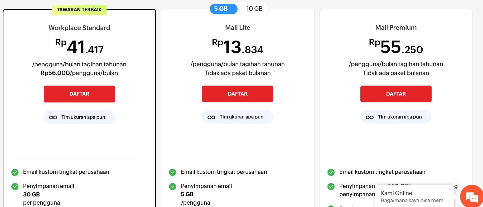This screenshot has height=207, width=483.
Task: Open the Kami Online chat message popup
Action: tap(414, 197)
